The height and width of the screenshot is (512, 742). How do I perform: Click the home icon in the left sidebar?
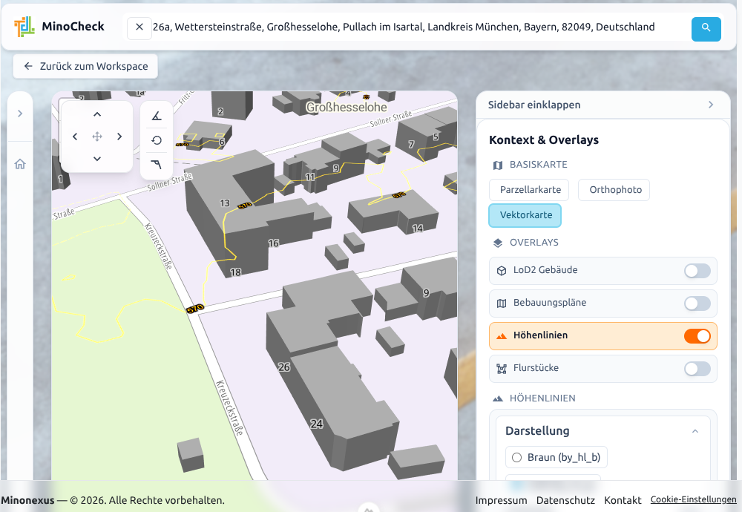[20, 165]
